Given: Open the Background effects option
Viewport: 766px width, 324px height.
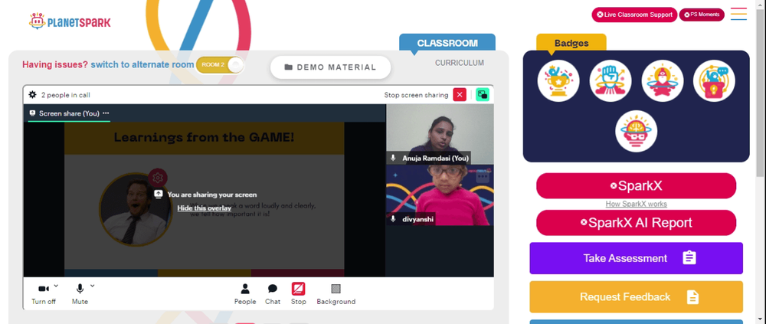Looking at the screenshot, I should pos(336,294).
